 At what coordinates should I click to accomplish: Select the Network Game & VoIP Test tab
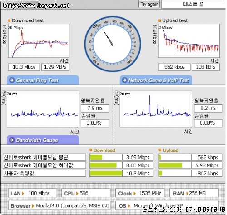(156, 80)
